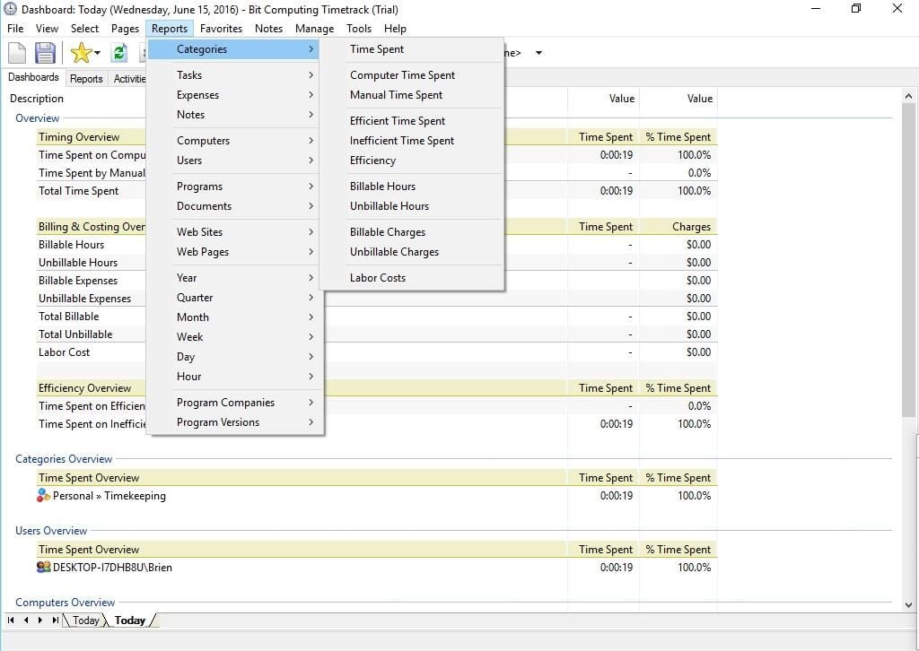Switch to the Activities tab

click(129, 78)
